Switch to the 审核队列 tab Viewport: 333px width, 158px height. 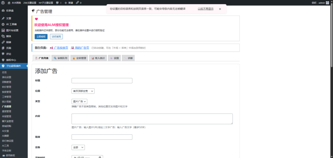(60, 58)
